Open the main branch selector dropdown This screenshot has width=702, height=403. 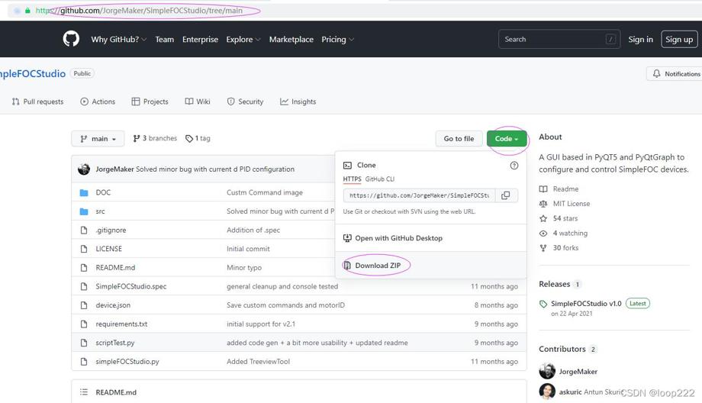tap(98, 139)
